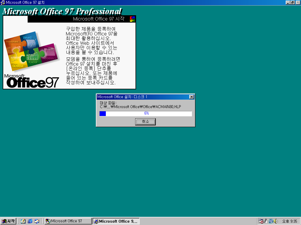Open the volume speaker tray icon
Viewport: 301px width, 225px height.
click(276, 221)
